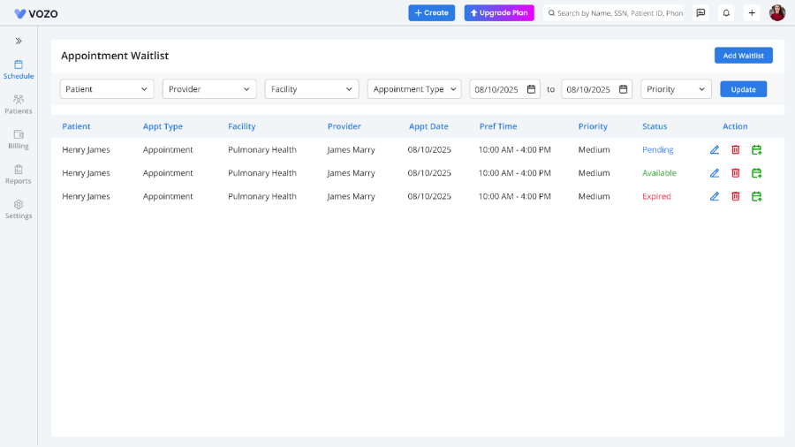This screenshot has height=447, width=795.
Task: Delete the Pending waitlist entry
Action: (735, 150)
